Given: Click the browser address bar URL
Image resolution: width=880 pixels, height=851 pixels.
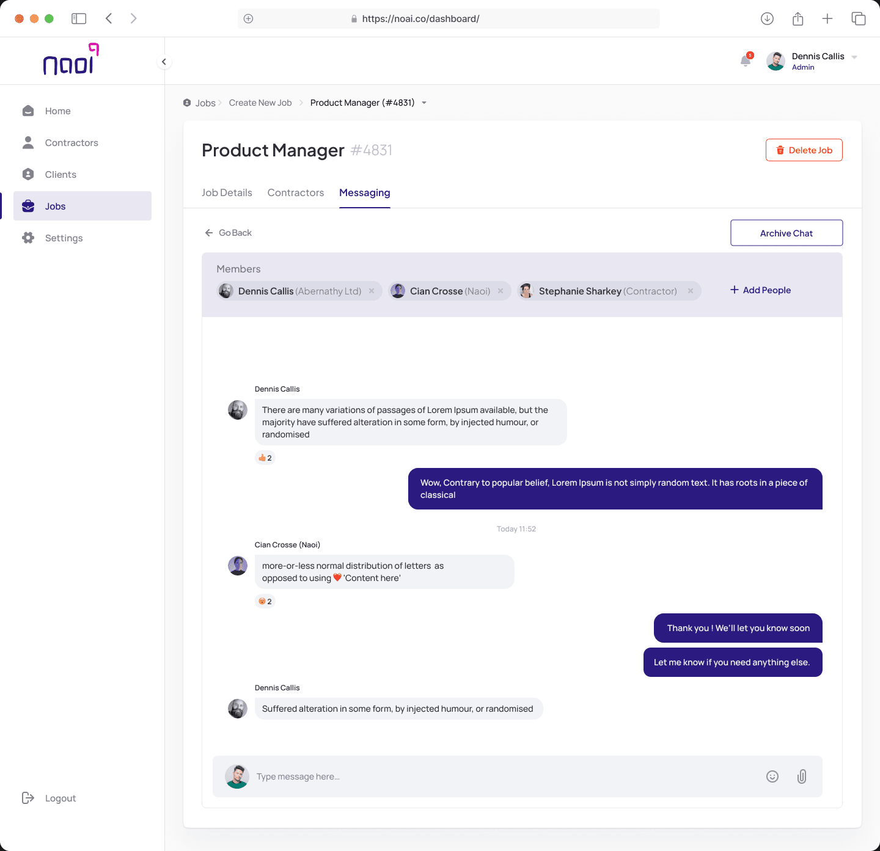Looking at the screenshot, I should click(x=420, y=19).
